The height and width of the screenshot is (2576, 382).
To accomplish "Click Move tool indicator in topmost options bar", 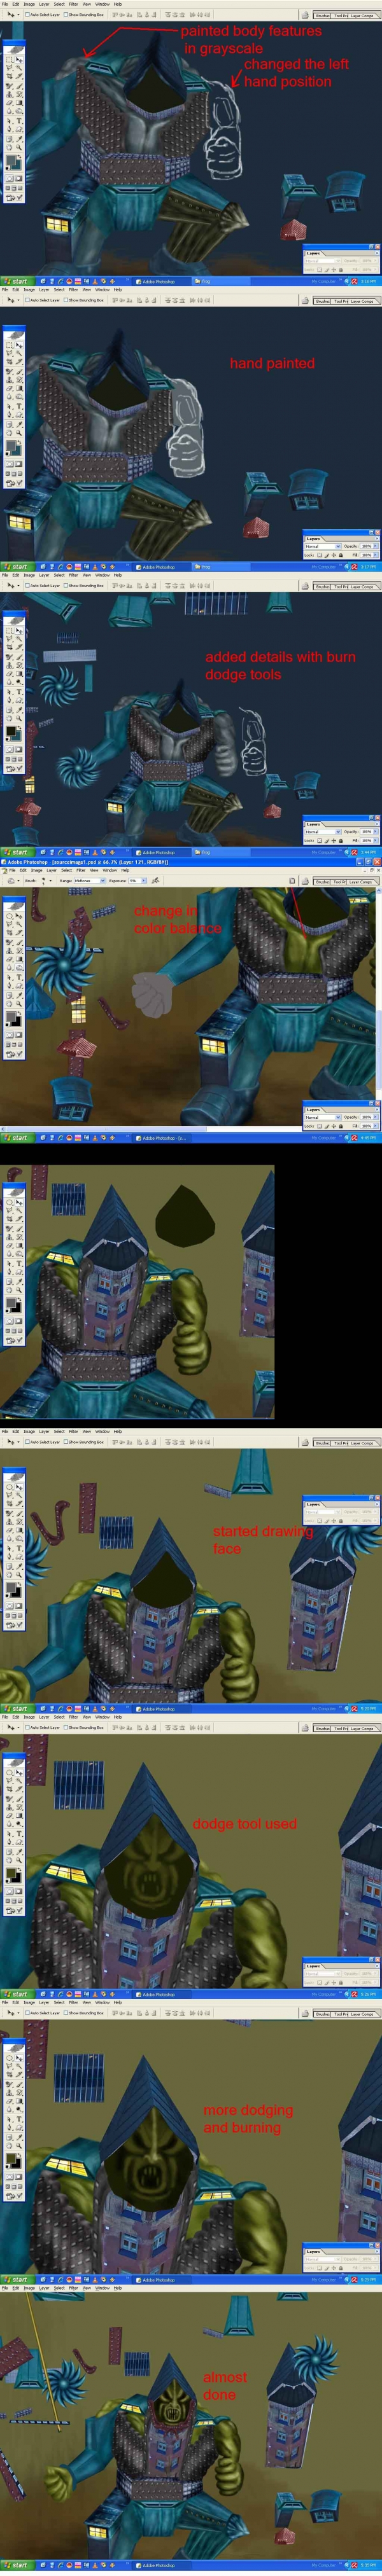I will coord(12,15).
